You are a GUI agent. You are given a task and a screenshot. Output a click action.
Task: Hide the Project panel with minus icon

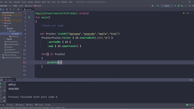(x=22, y=9)
